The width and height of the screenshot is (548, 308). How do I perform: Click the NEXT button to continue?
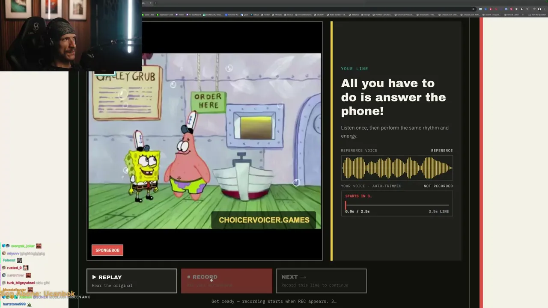(x=321, y=281)
